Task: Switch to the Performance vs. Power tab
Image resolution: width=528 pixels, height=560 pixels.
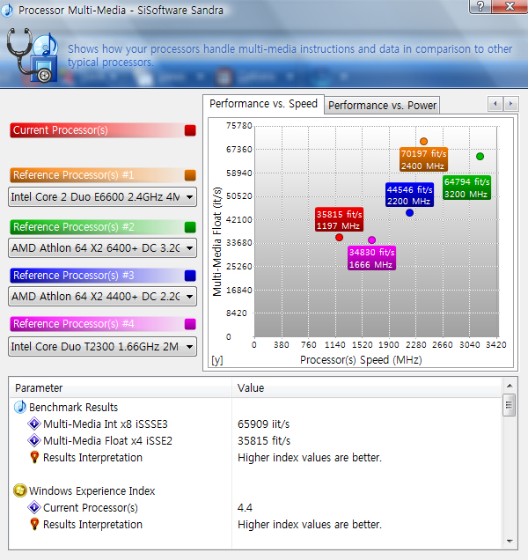Action: [x=382, y=106]
